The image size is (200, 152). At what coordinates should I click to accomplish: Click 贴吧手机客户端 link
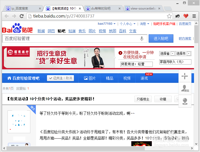click(x=164, y=24)
